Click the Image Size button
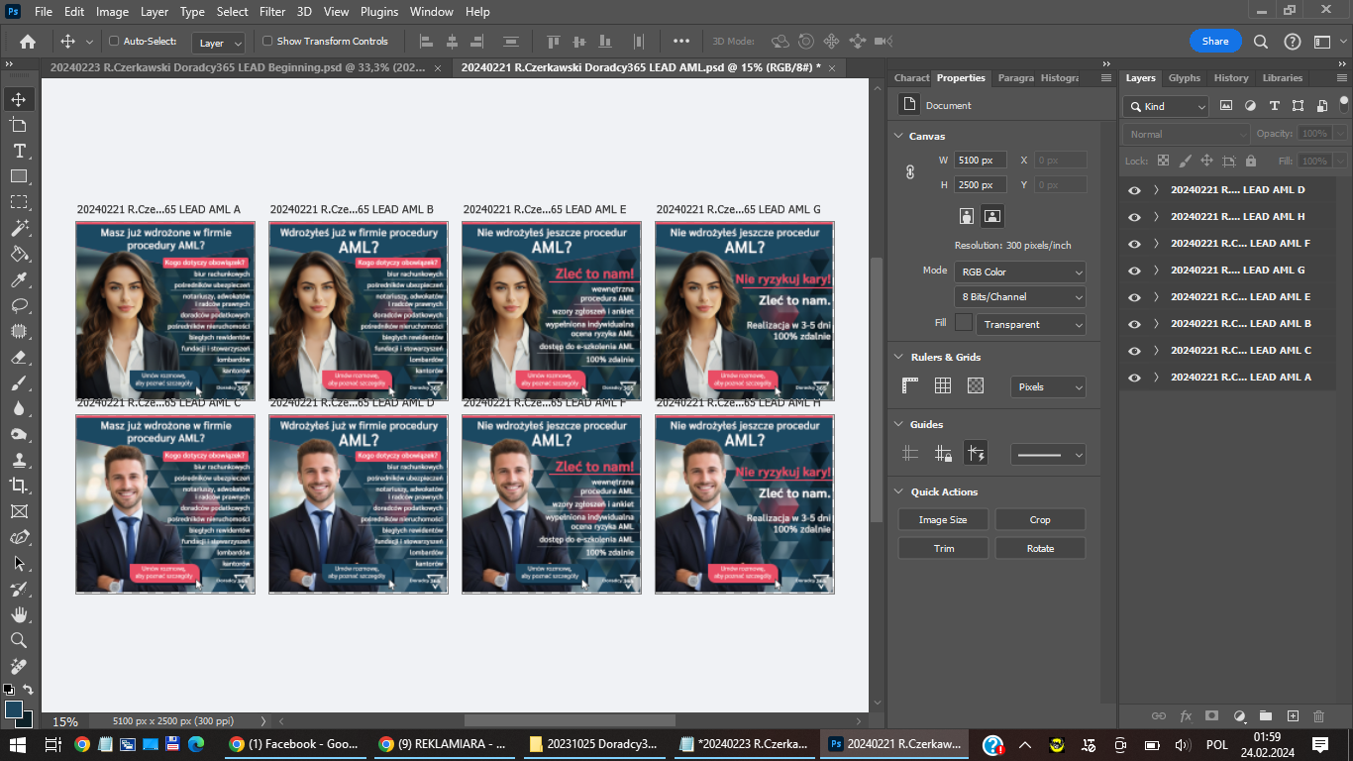 click(x=942, y=519)
